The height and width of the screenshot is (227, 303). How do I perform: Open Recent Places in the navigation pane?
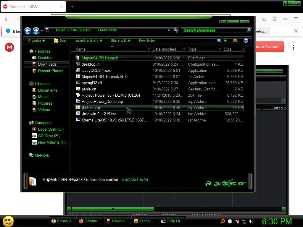pyautogui.click(x=50, y=71)
